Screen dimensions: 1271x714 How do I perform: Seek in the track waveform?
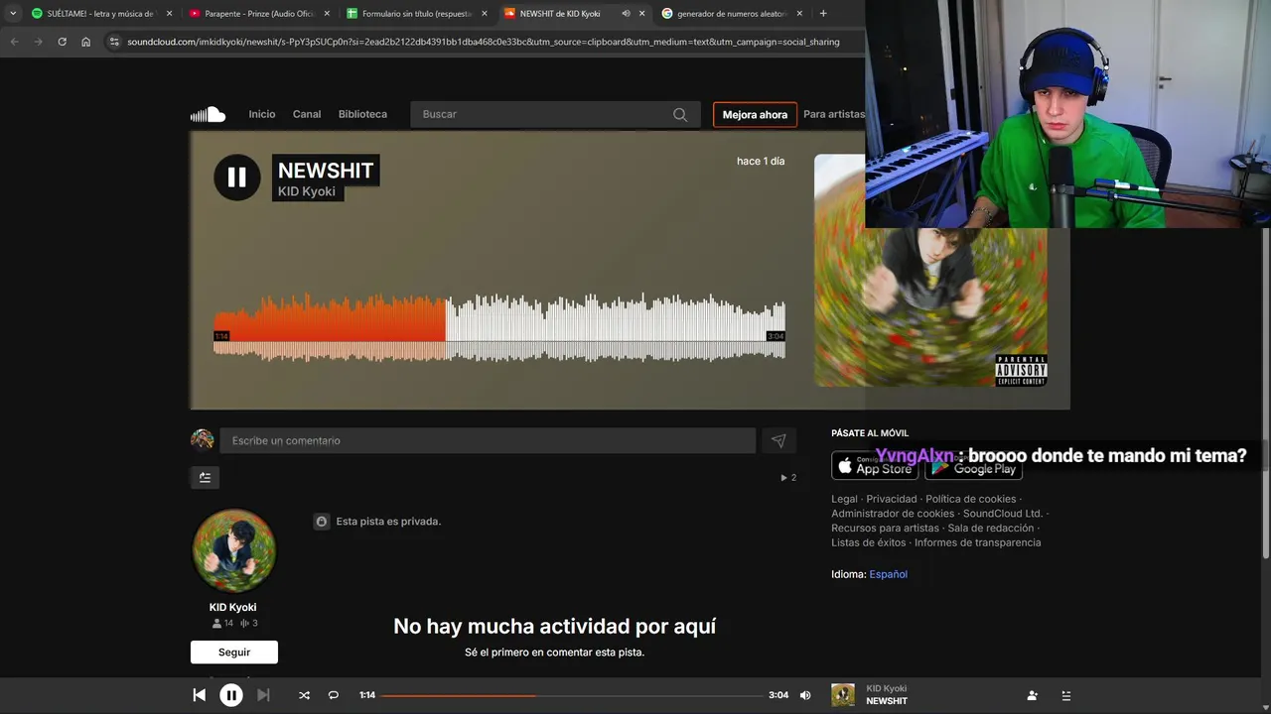click(x=499, y=327)
